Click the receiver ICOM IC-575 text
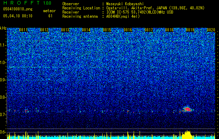The width and height of the screenshot is (219, 139). (x=140, y=12)
